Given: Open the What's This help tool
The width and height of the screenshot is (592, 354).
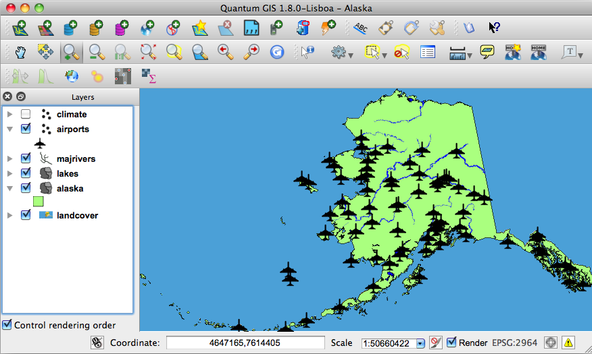Looking at the screenshot, I should [x=494, y=28].
